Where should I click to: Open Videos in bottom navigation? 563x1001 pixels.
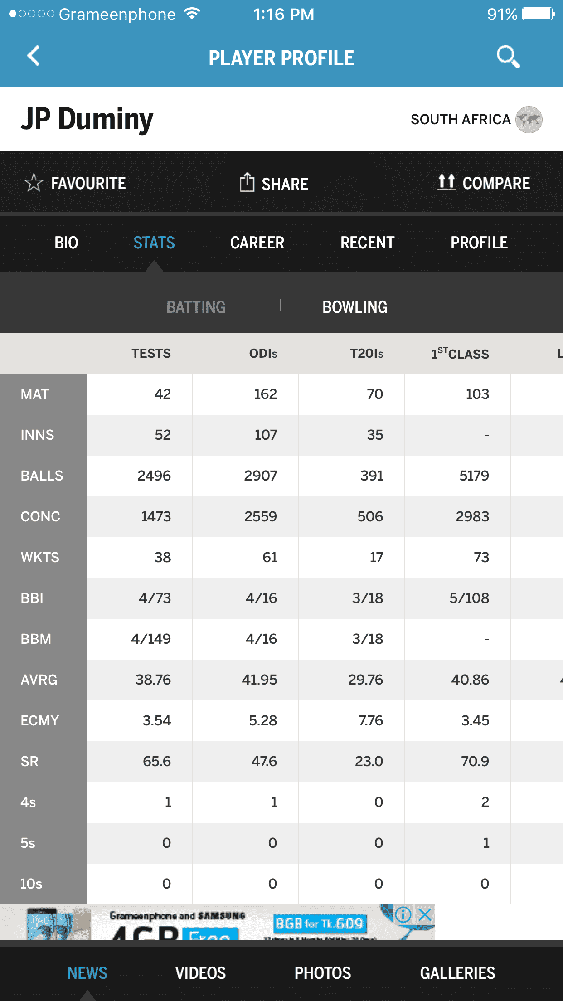200,973
